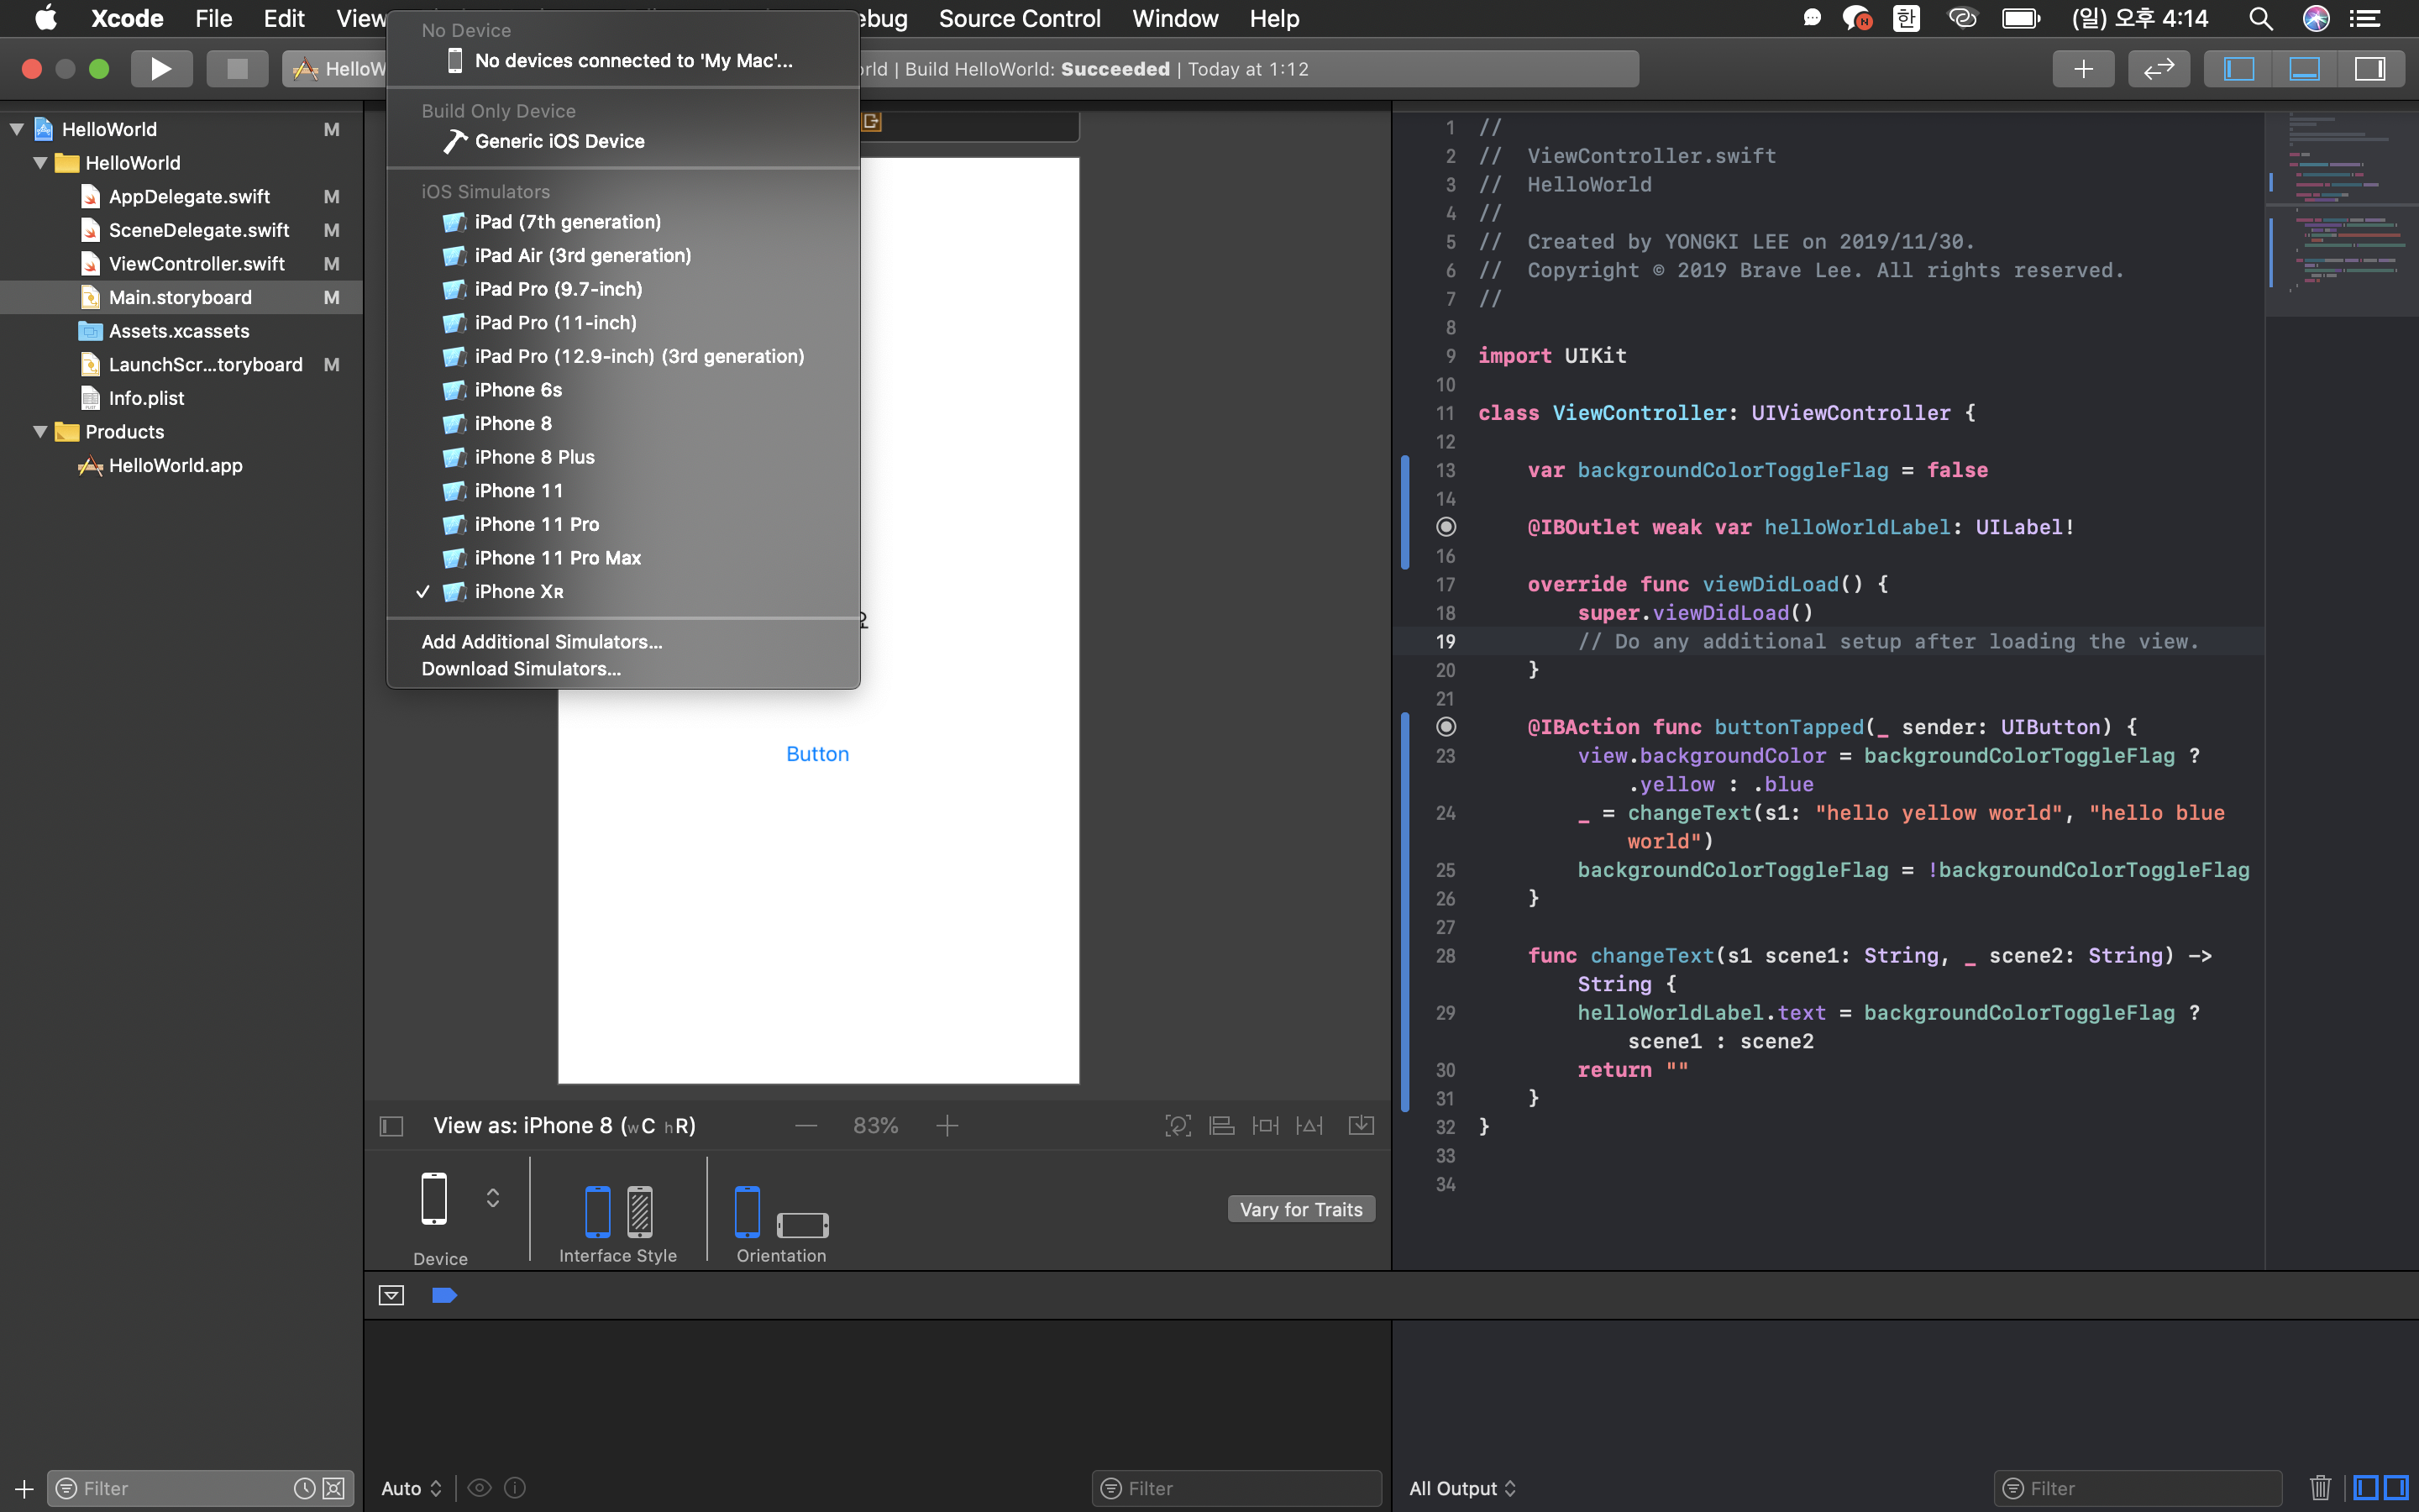
Task: Click the Stop build button
Action: coord(237,69)
